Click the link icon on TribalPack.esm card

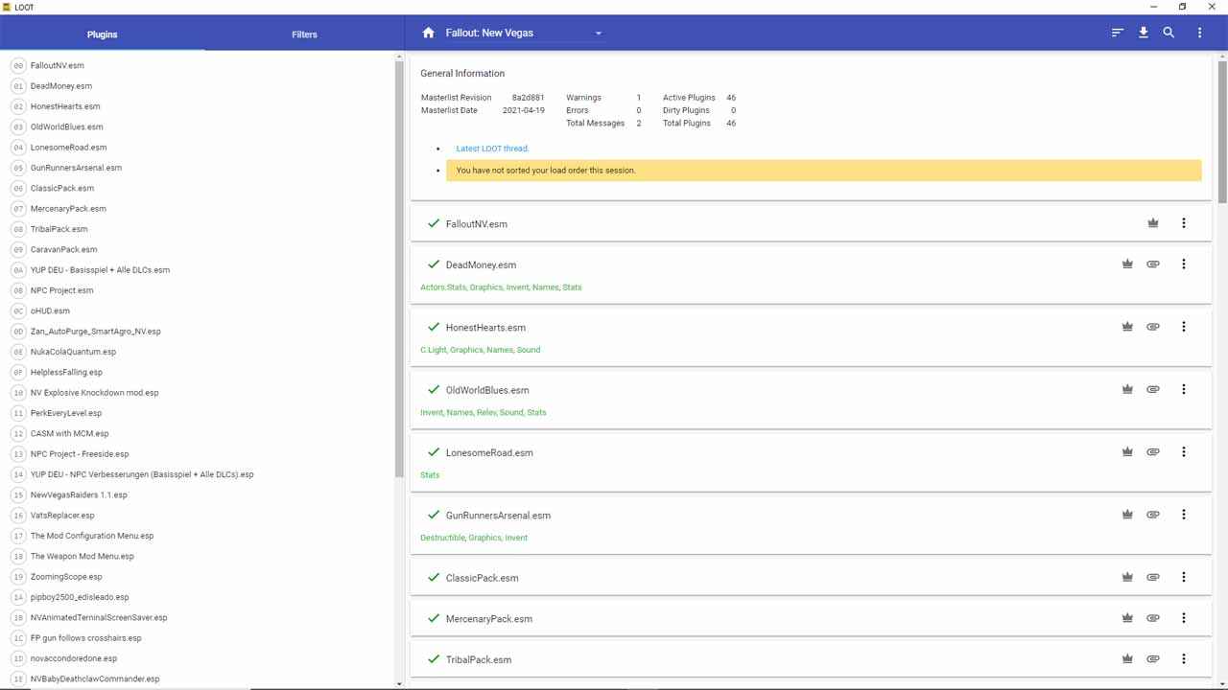click(1153, 659)
